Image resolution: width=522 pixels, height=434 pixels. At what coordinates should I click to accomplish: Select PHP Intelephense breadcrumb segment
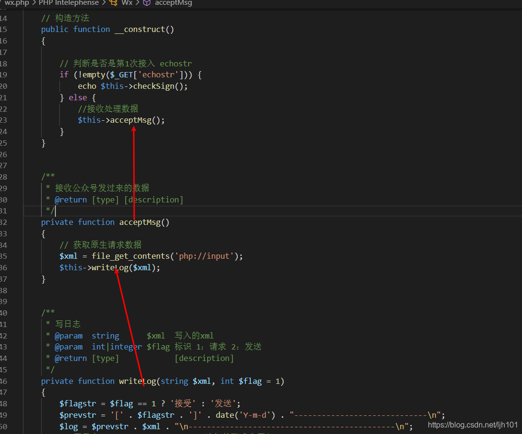click(69, 3)
